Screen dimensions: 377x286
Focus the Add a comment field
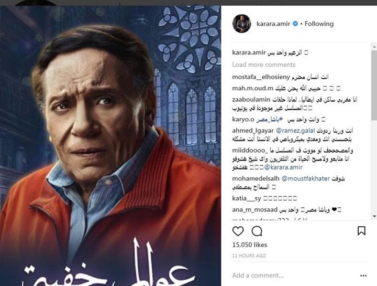pos(294,276)
